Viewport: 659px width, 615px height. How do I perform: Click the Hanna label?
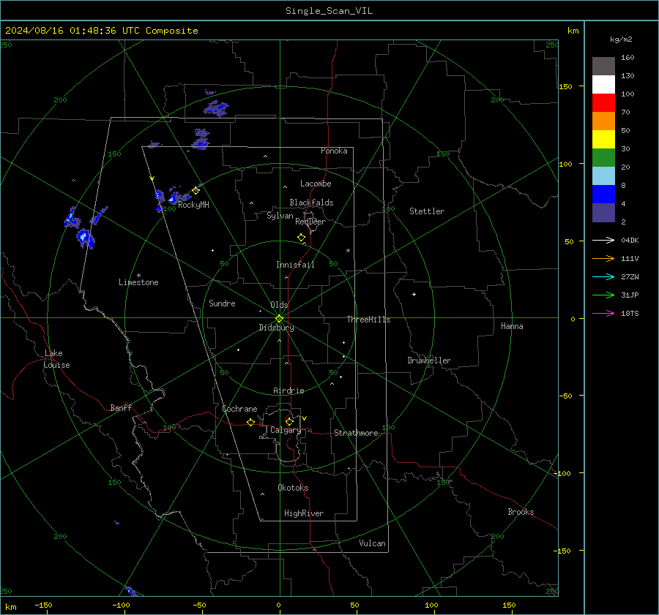512,326
